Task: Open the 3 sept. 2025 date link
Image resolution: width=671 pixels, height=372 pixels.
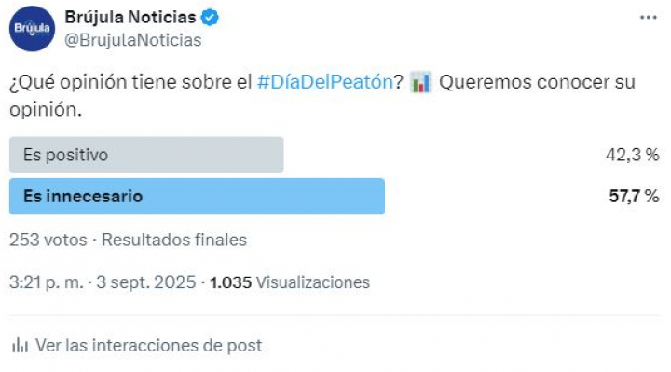Action: tap(146, 282)
